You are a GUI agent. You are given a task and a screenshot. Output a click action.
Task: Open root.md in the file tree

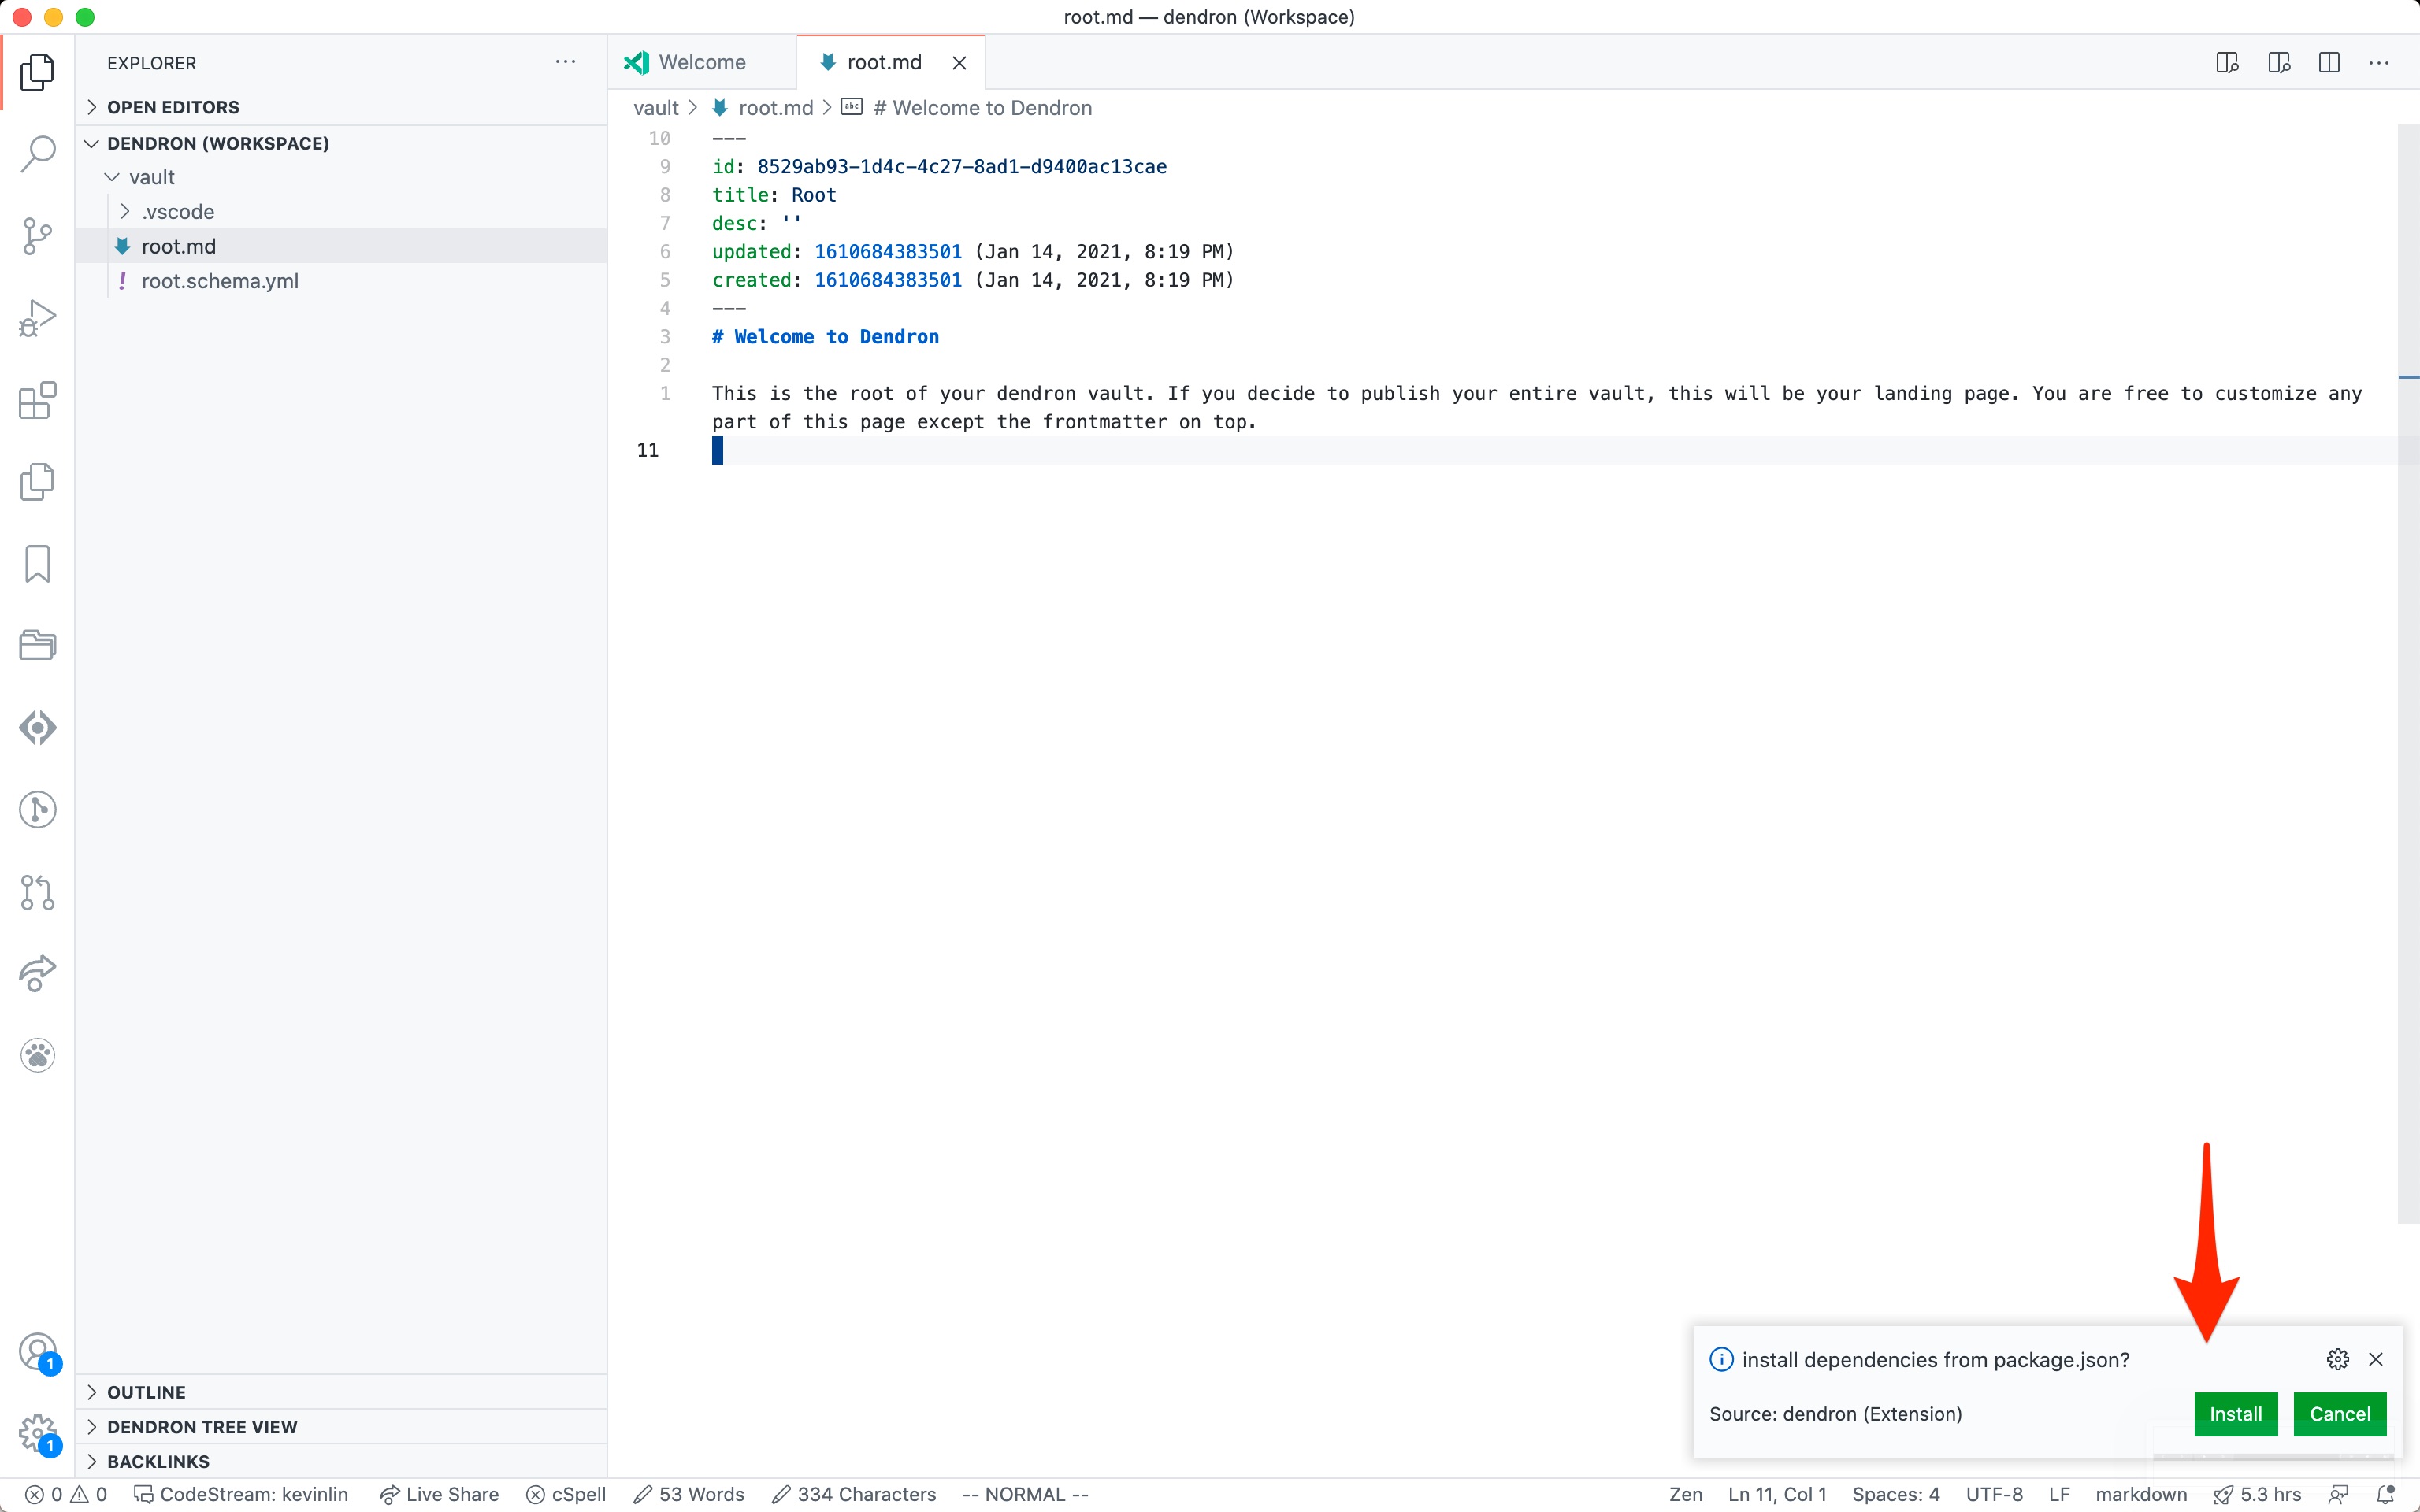[340, 246]
